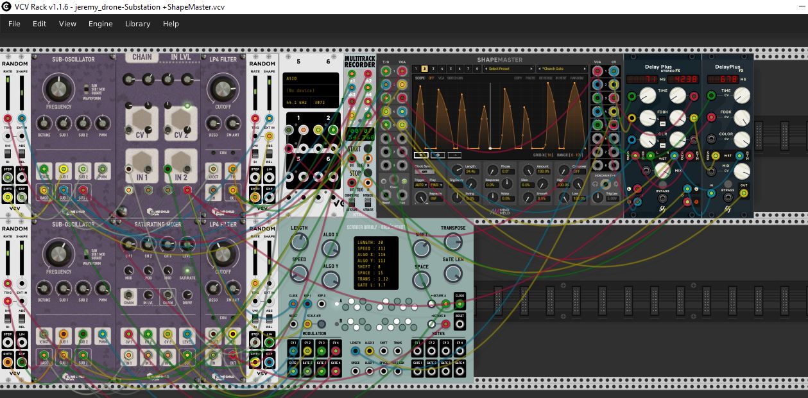Click the next arrow right of Church Gate

[585, 69]
